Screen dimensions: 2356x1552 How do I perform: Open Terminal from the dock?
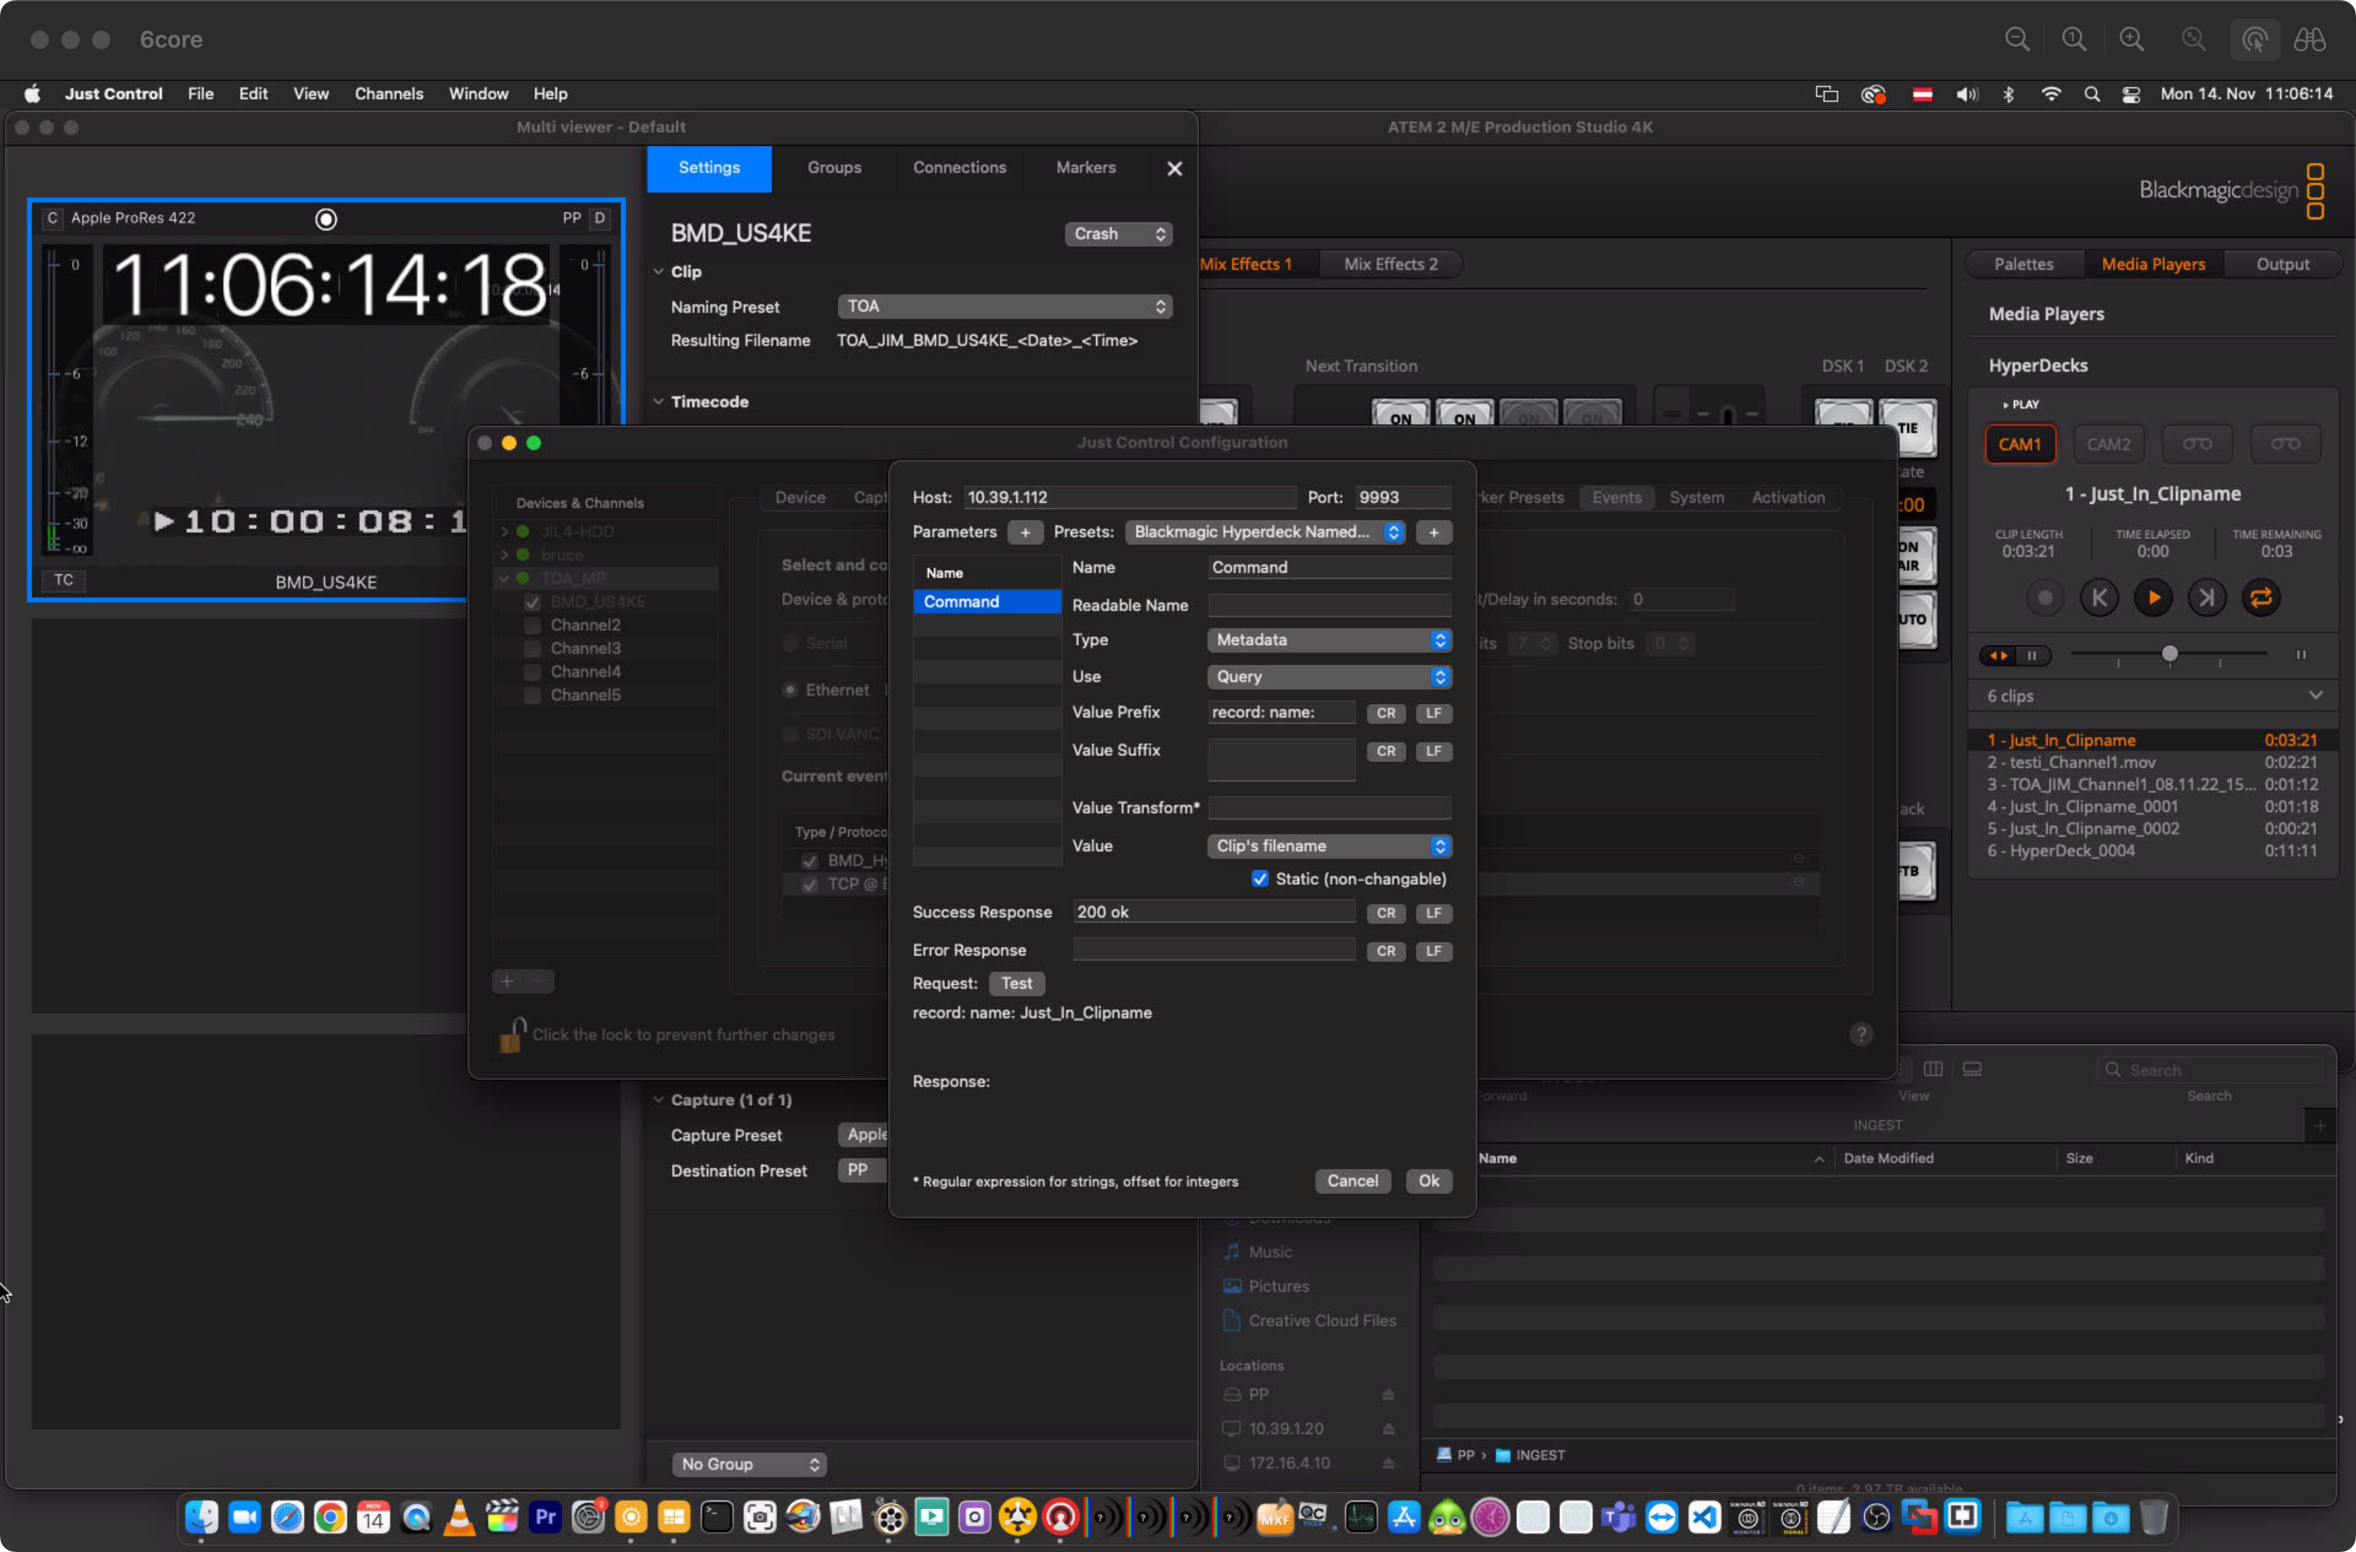pyautogui.click(x=716, y=1517)
